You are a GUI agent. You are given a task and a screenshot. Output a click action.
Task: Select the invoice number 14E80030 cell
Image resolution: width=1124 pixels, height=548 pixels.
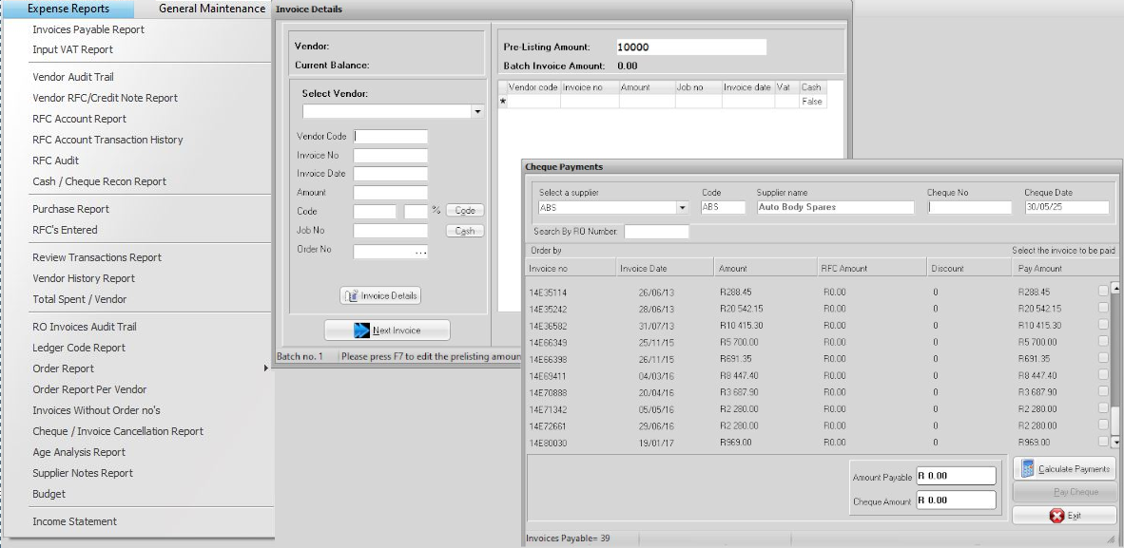(x=548, y=443)
